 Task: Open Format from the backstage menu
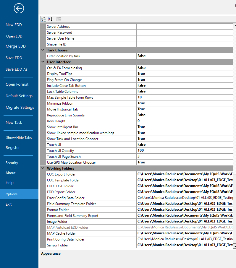[17, 84]
